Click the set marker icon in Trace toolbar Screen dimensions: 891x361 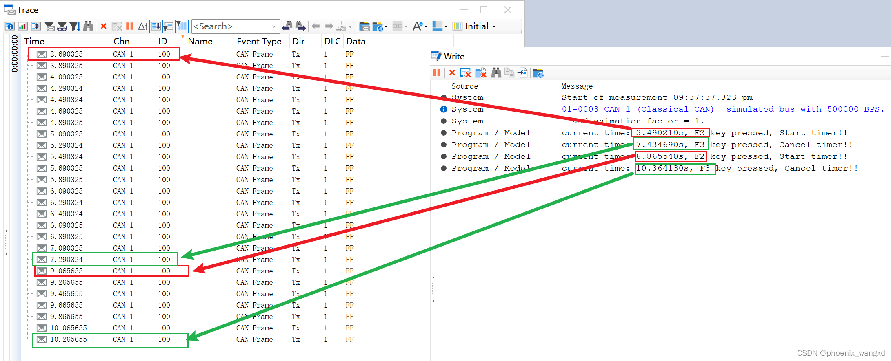[341, 27]
